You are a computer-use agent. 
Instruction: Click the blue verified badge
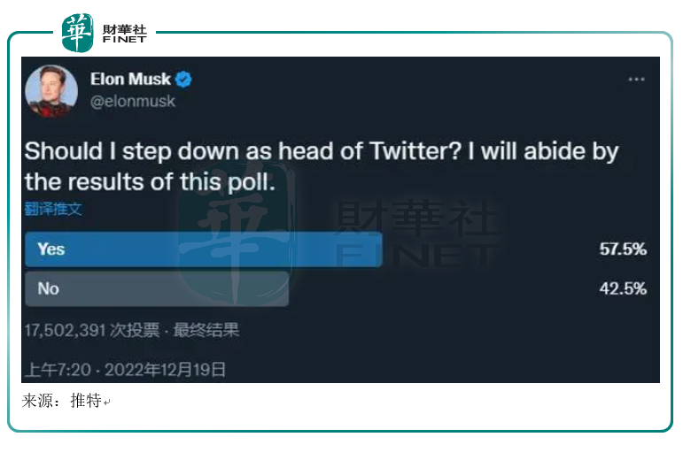point(184,80)
